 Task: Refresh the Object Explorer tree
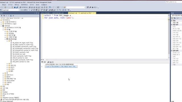tap(11, 16)
